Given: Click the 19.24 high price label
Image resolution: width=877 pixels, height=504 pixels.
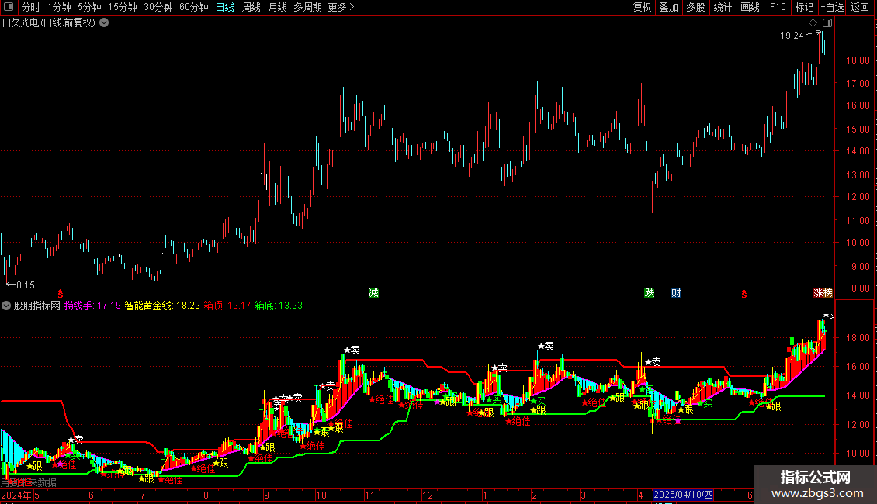Looking at the screenshot, I should click(x=792, y=36).
